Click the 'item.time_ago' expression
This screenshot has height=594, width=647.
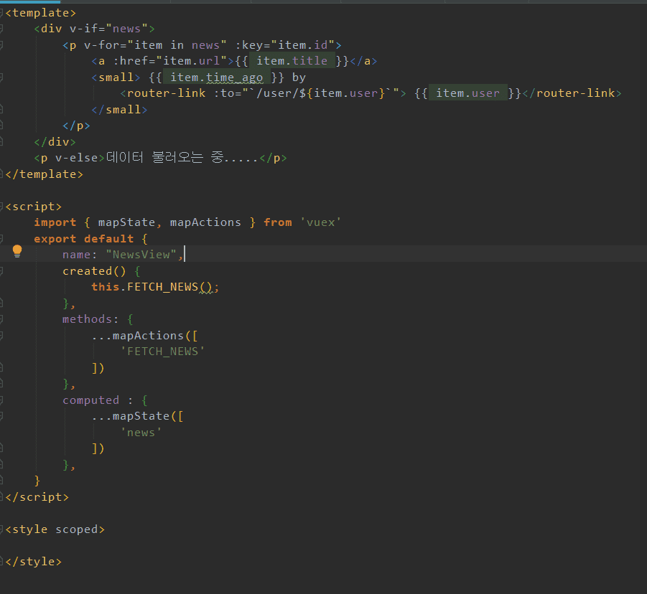pos(217,77)
